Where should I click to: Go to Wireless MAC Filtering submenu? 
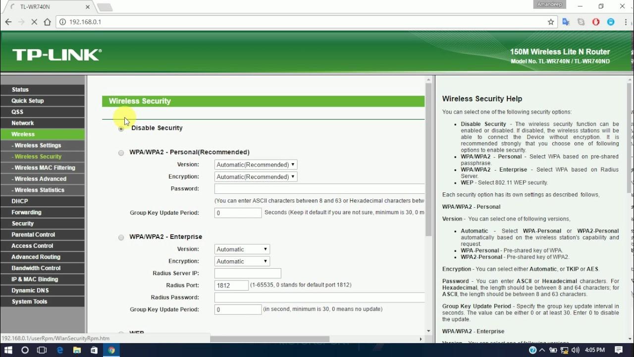click(x=43, y=168)
